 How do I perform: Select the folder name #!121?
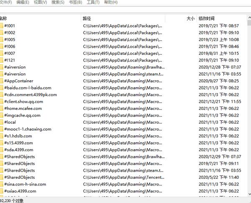10,60
